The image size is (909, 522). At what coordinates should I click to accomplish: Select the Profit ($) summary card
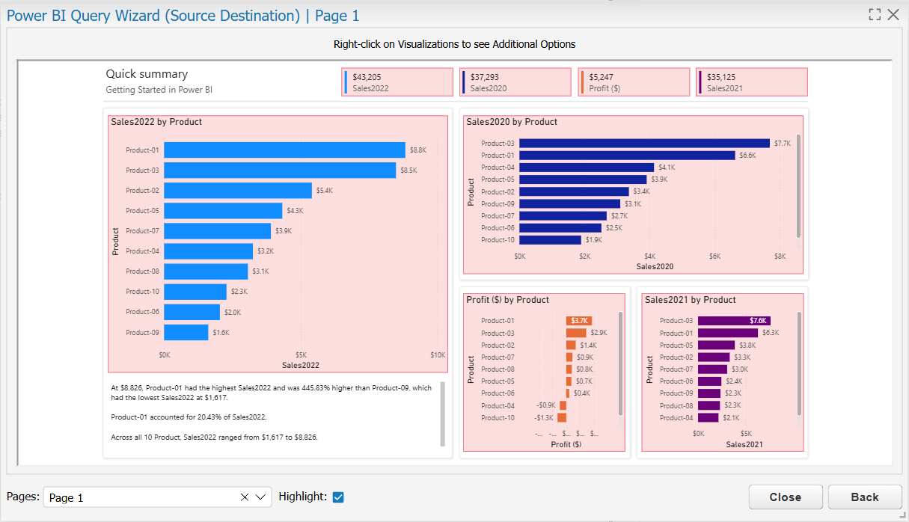634,82
